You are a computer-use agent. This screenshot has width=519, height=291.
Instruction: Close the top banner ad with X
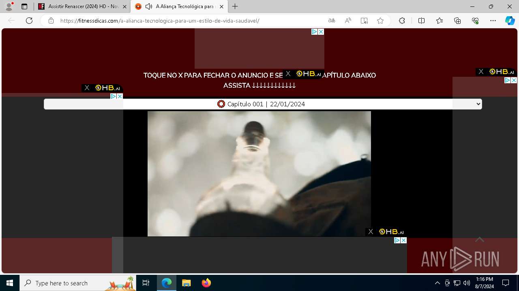coord(321,32)
